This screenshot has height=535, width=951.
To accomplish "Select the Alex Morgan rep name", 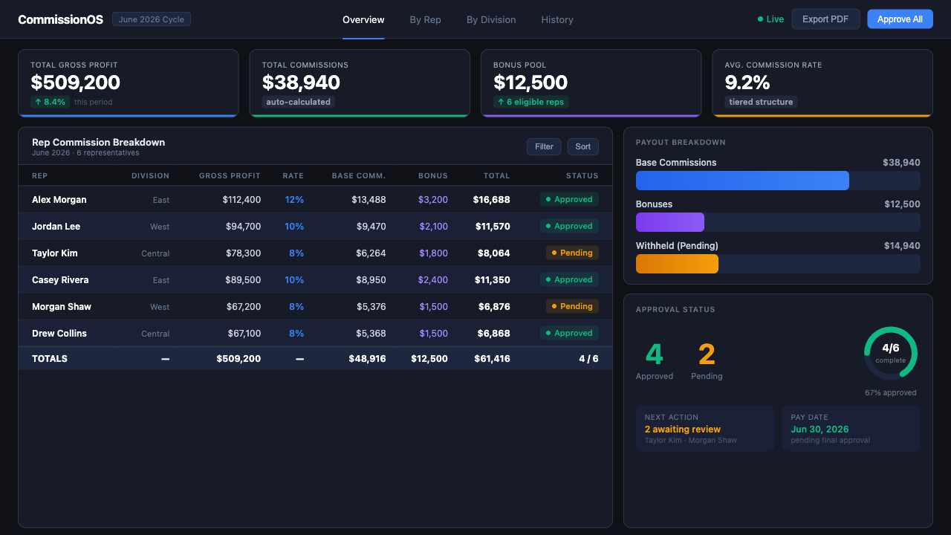I will [59, 199].
